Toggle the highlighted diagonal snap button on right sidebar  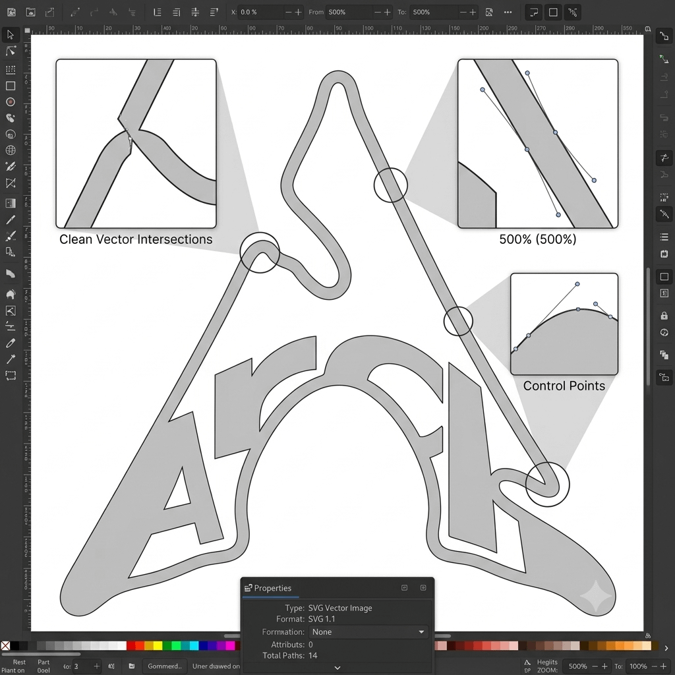pos(664,214)
